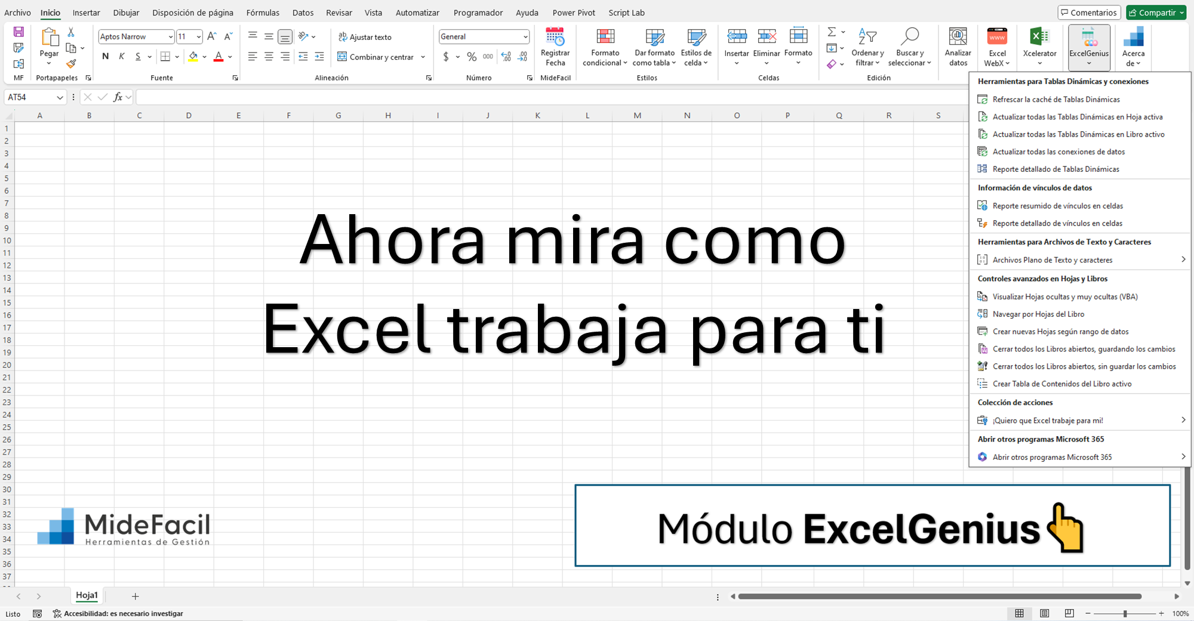The height and width of the screenshot is (621, 1194).
Task: Open the font name dropdown Aptos Narrow
Action: click(170, 37)
